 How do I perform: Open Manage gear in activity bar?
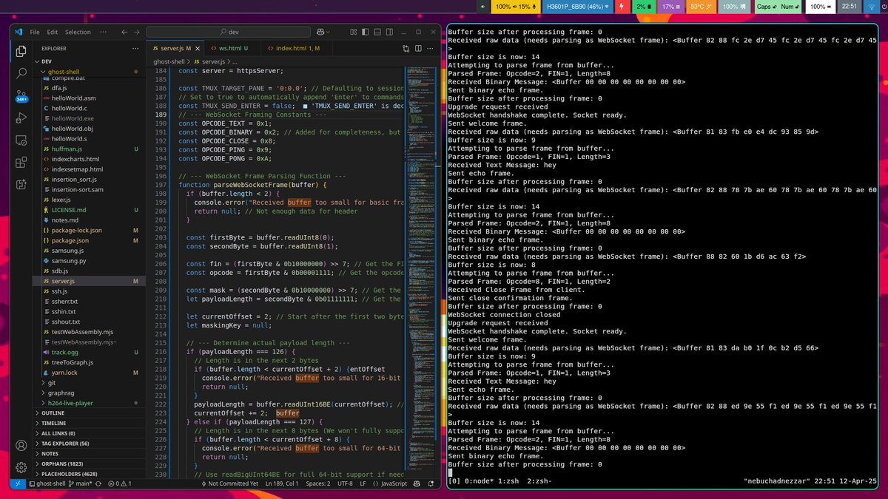(21, 467)
